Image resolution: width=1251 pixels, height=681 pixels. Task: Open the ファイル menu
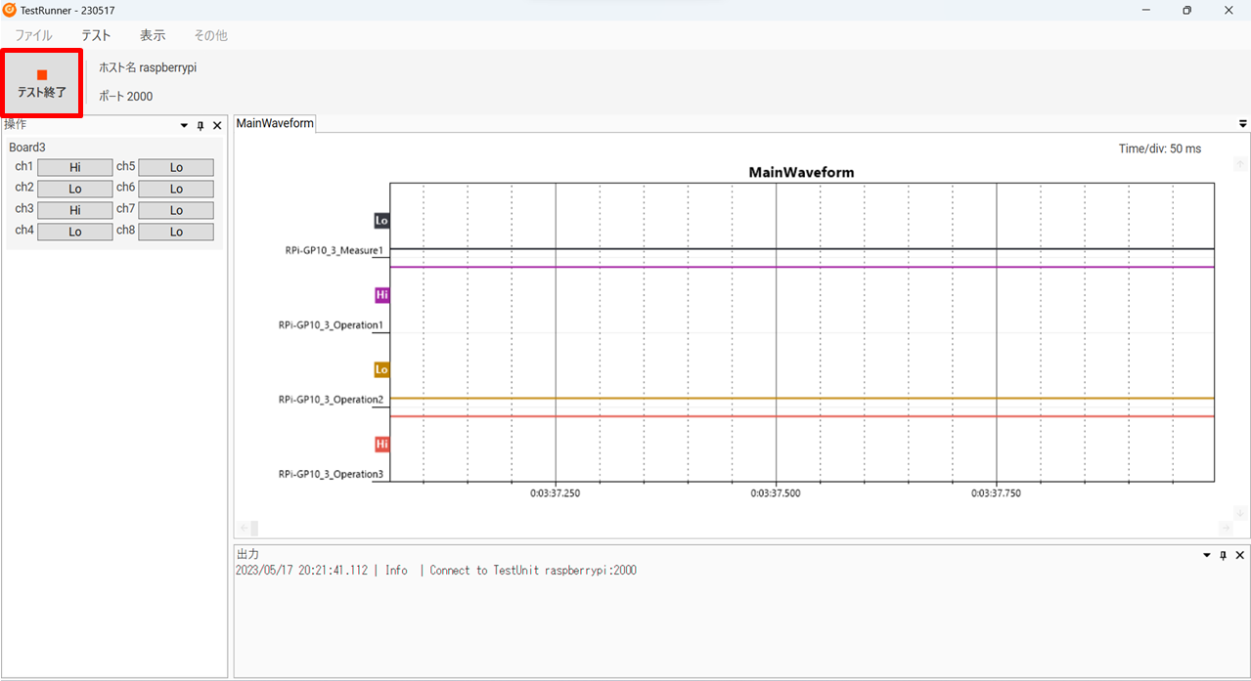coord(33,35)
